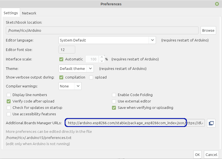Enable Display line numbers

coord(9,95)
